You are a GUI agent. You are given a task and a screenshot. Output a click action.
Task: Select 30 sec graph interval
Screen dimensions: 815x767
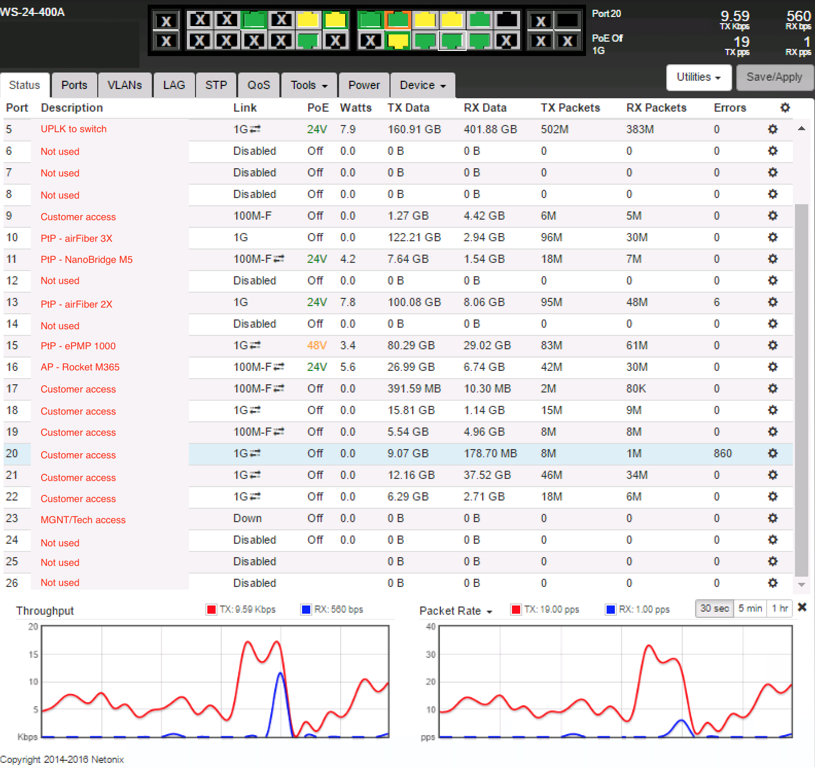coord(714,609)
